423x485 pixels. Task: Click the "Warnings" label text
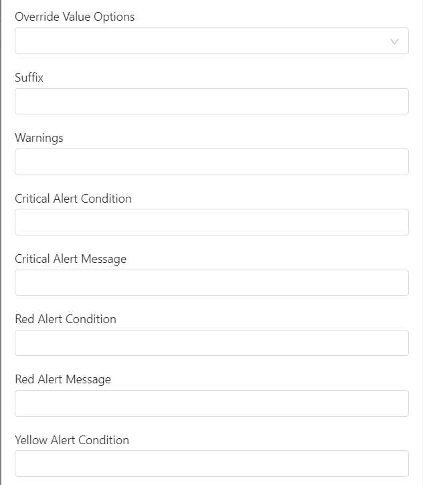39,138
